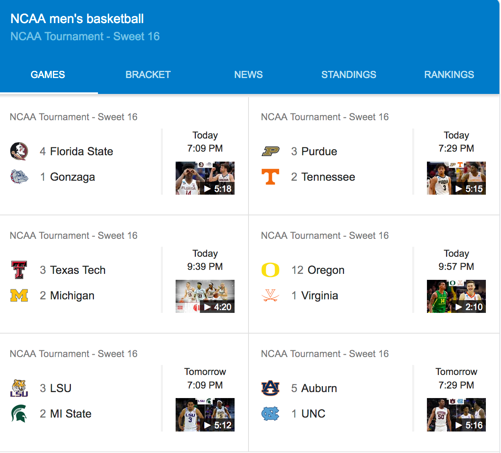Switch to the Games tab
The width and height of the screenshot is (501, 453).
(x=48, y=74)
